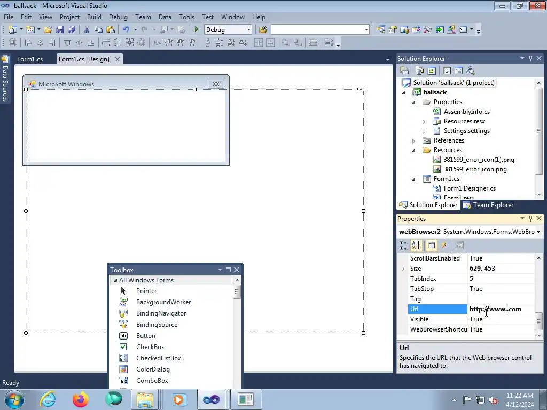Collapse All Windows Forms toolbox group
Viewport: 547px width, 410px height.
pos(115,280)
